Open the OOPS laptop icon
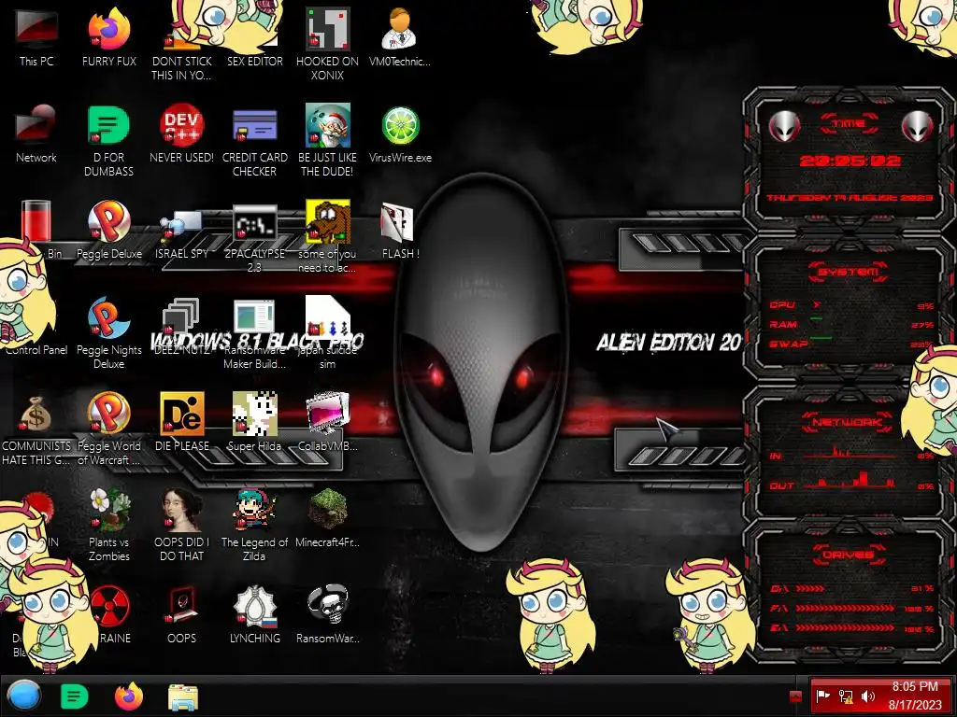 click(x=182, y=614)
